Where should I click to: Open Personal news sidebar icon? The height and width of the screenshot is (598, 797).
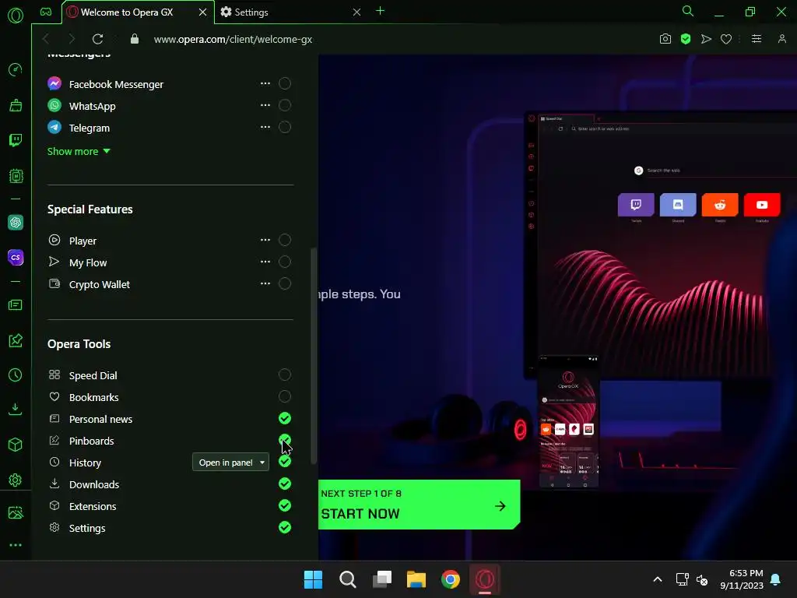point(16,304)
